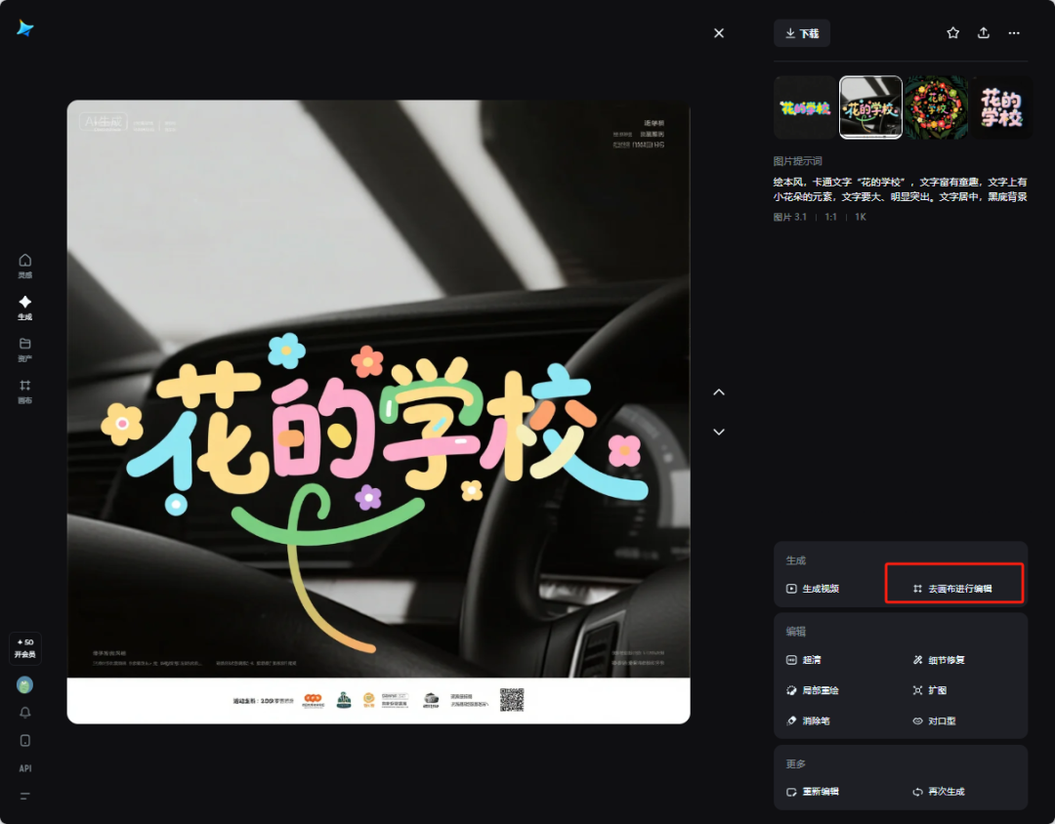Go to previous image with up chevron
The image size is (1055, 824).
719,392
